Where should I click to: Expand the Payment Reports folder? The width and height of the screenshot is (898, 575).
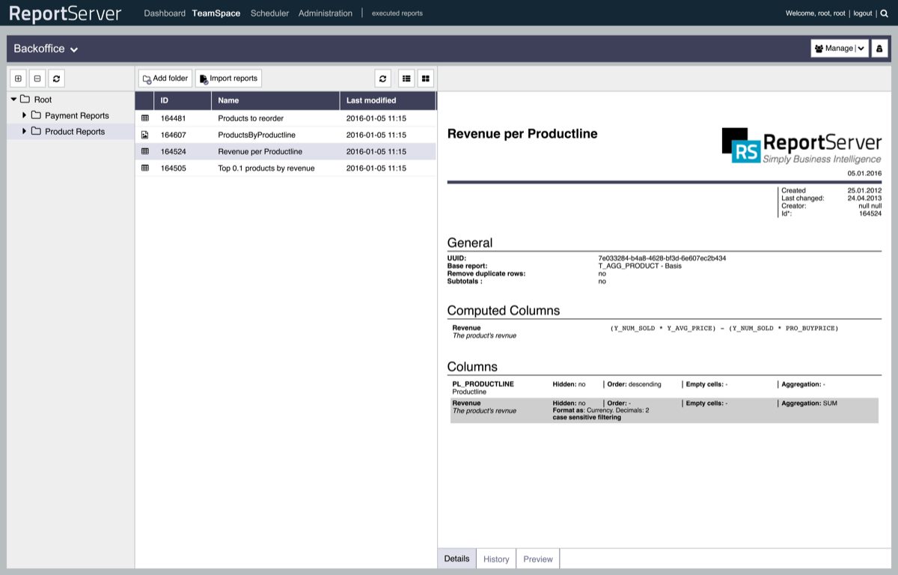25,115
